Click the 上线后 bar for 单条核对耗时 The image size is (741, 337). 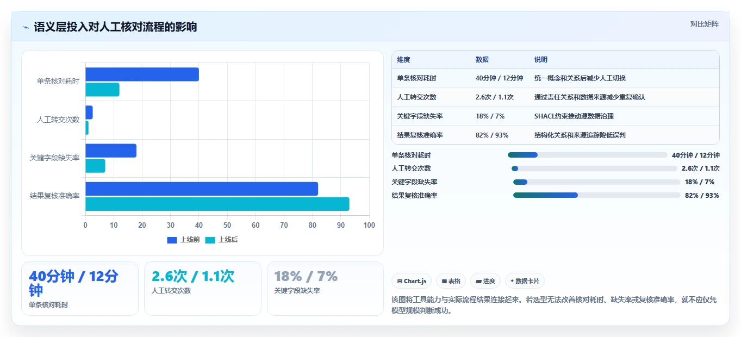pyautogui.click(x=102, y=90)
